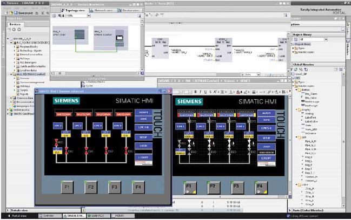This screenshot has width=351, height=220.
Task: Expand the Program blocks folder
Action: pyautogui.click(x=15, y=46)
